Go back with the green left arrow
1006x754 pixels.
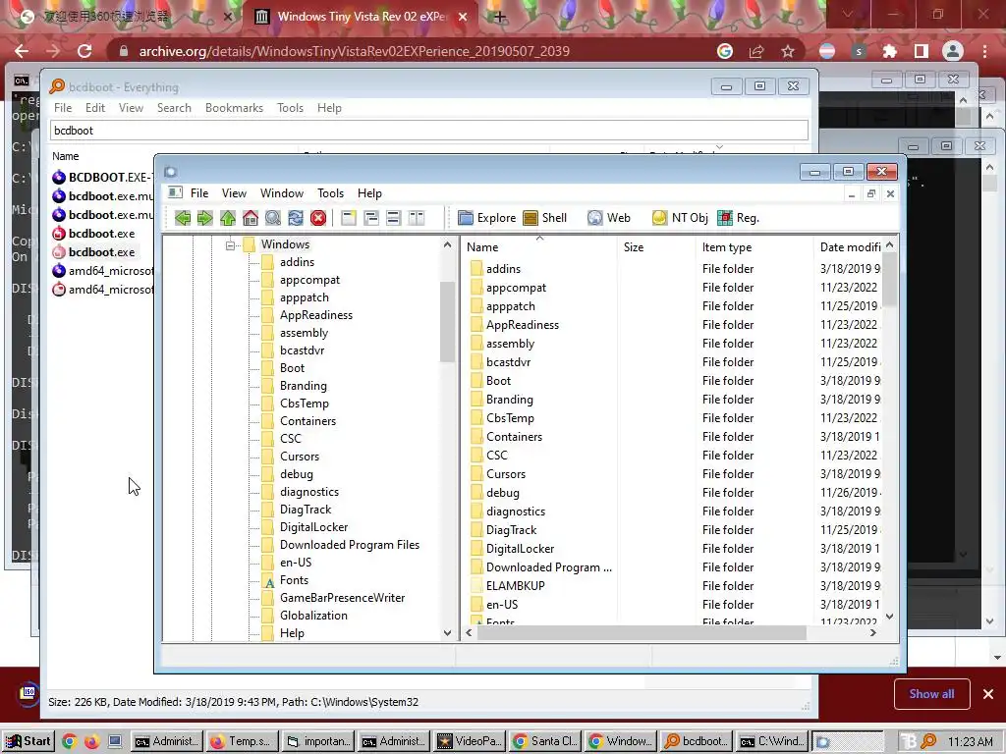point(183,218)
